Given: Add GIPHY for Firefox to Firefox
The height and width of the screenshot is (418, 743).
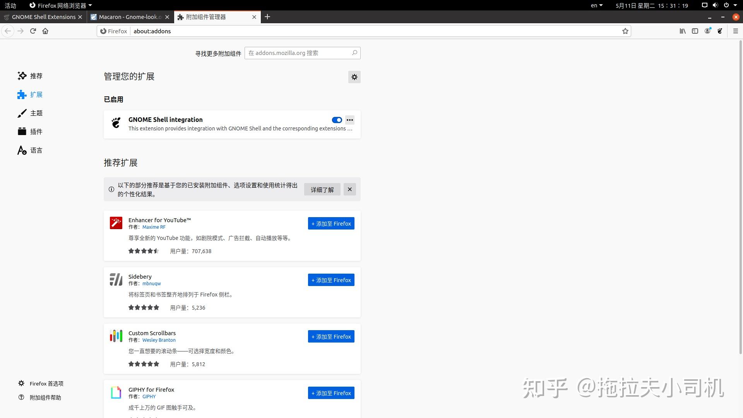Looking at the screenshot, I should pyautogui.click(x=331, y=393).
